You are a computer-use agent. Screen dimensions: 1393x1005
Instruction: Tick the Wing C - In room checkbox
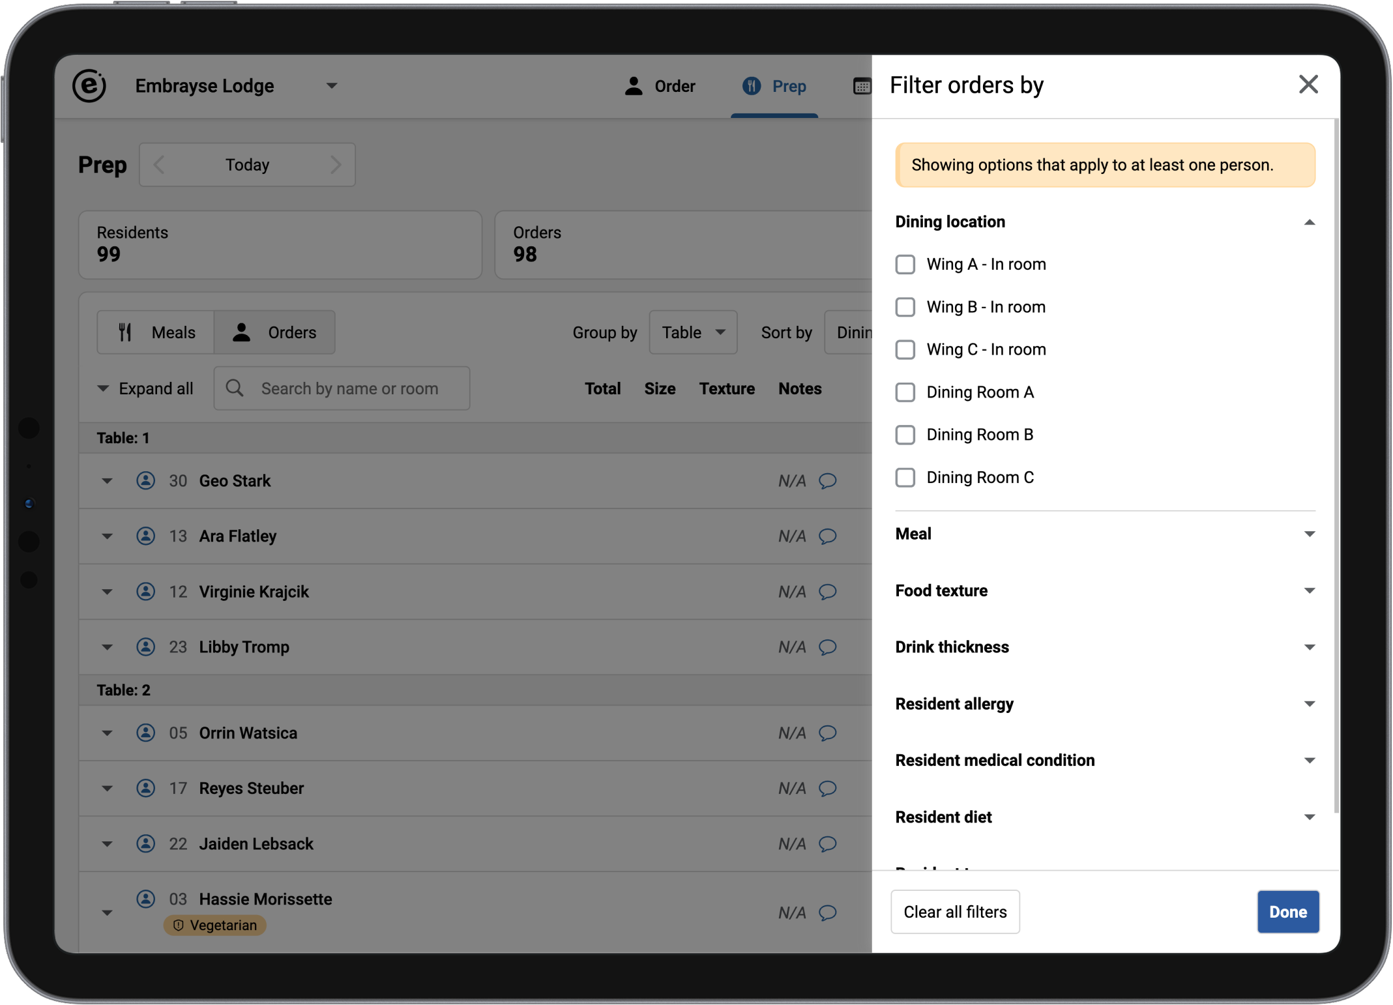point(905,350)
